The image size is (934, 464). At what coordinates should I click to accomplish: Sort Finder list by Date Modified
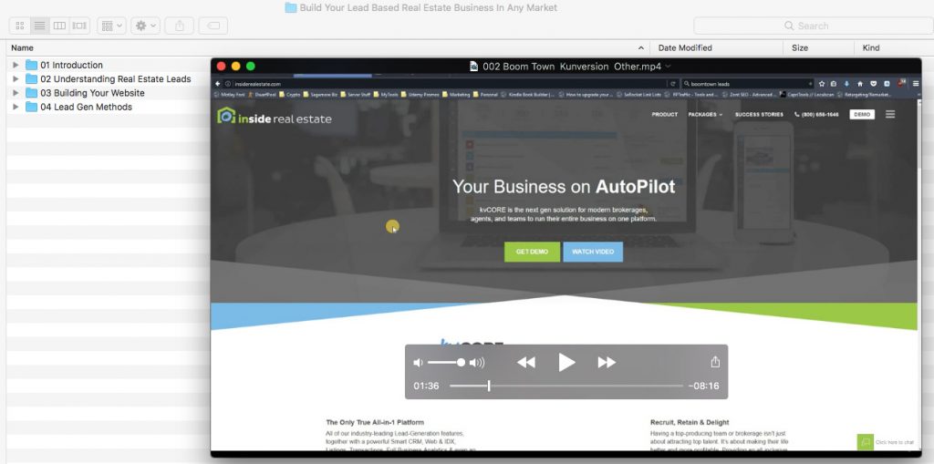pyautogui.click(x=717, y=47)
